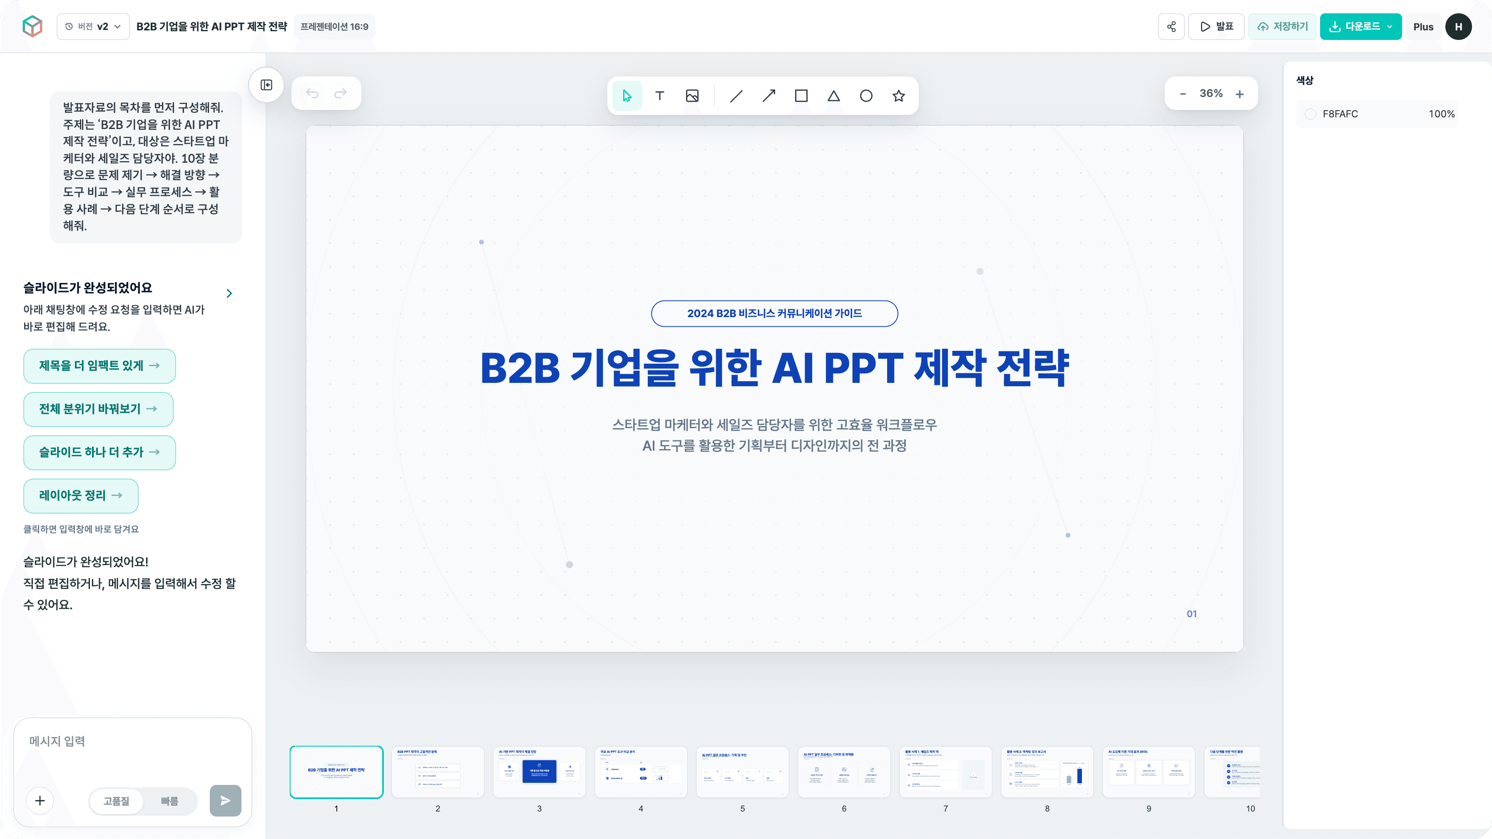Click the 36% zoom value
1492x839 pixels.
click(1211, 93)
